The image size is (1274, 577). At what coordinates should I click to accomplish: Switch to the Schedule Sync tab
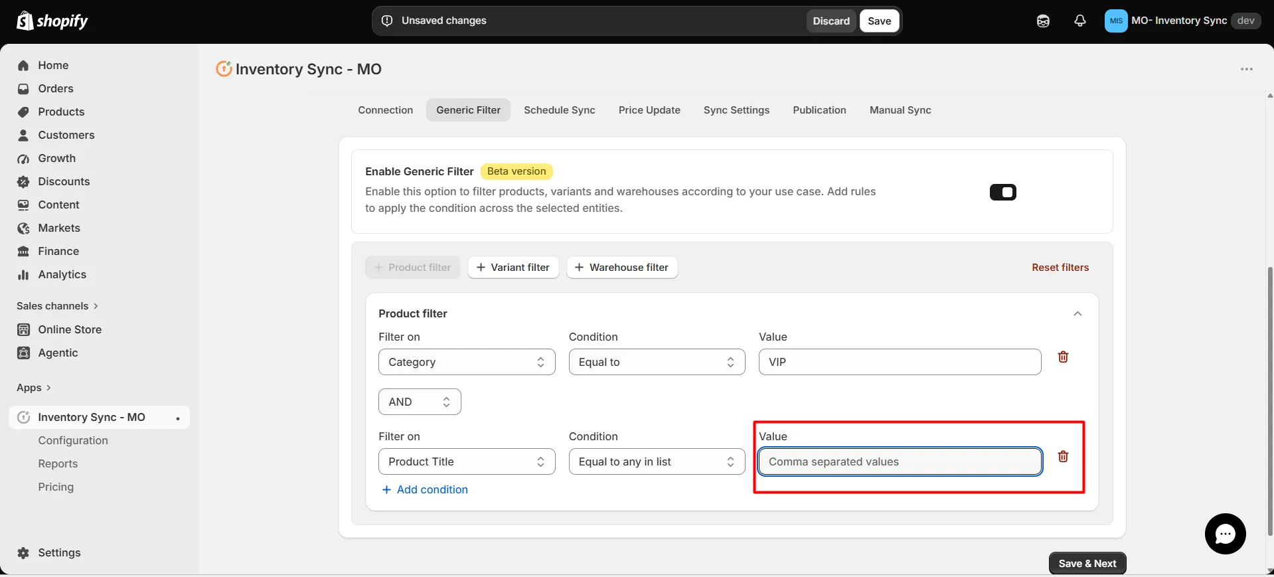pyautogui.click(x=560, y=110)
